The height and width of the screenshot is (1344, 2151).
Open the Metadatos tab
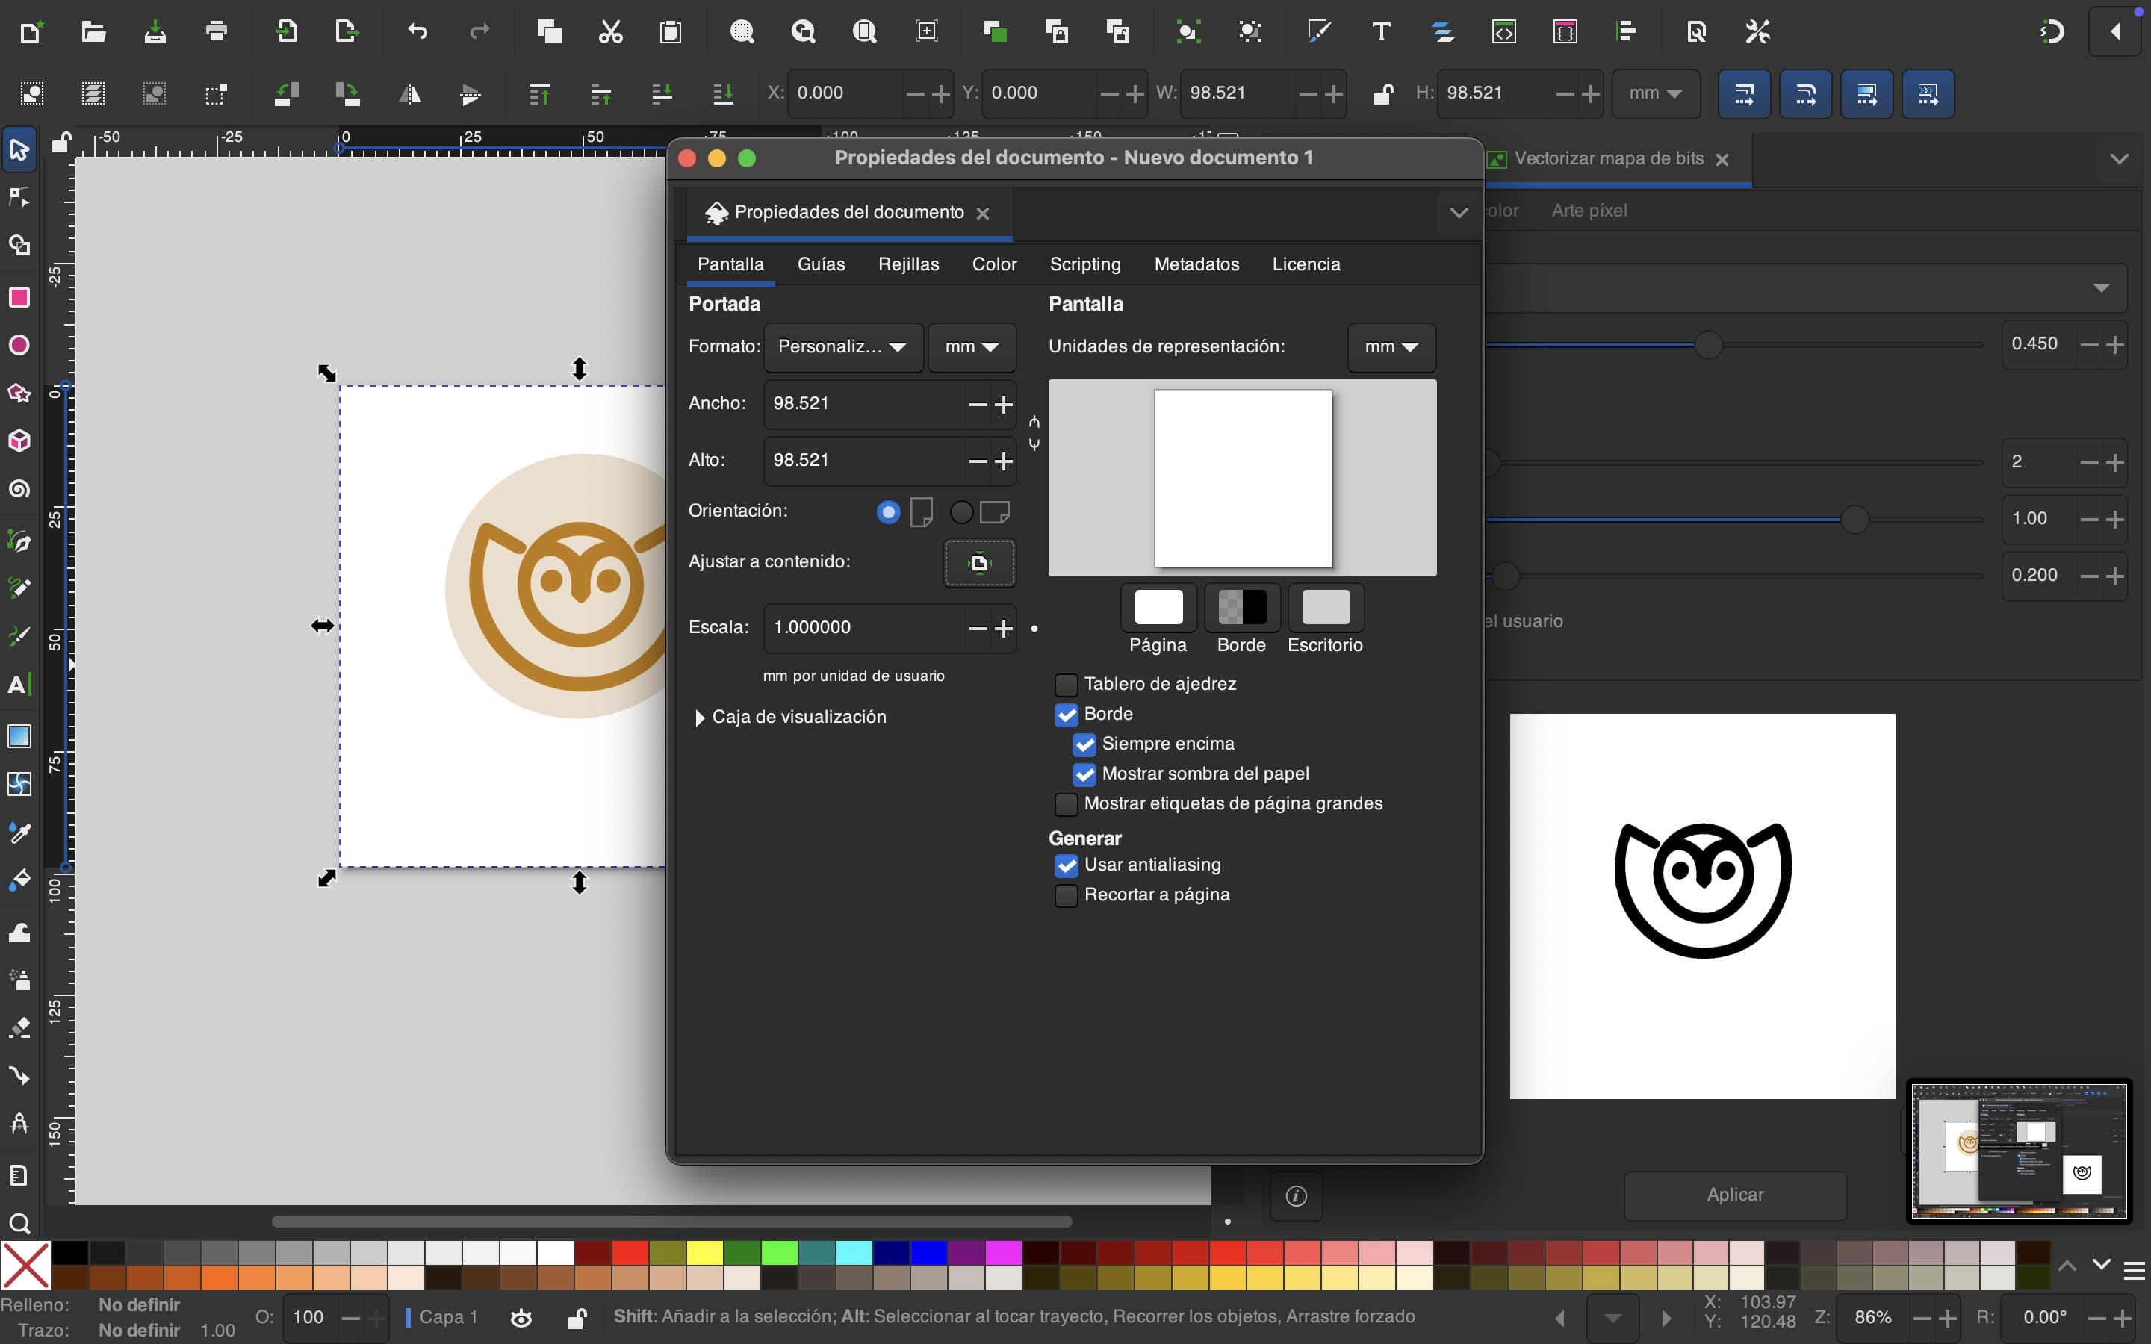coord(1196,264)
